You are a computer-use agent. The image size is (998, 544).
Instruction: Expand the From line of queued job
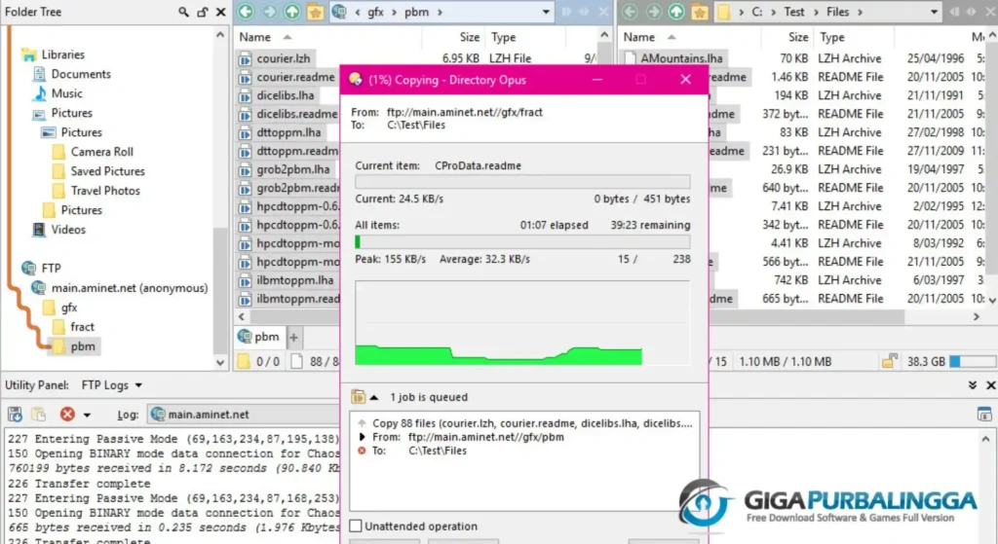[x=363, y=437]
